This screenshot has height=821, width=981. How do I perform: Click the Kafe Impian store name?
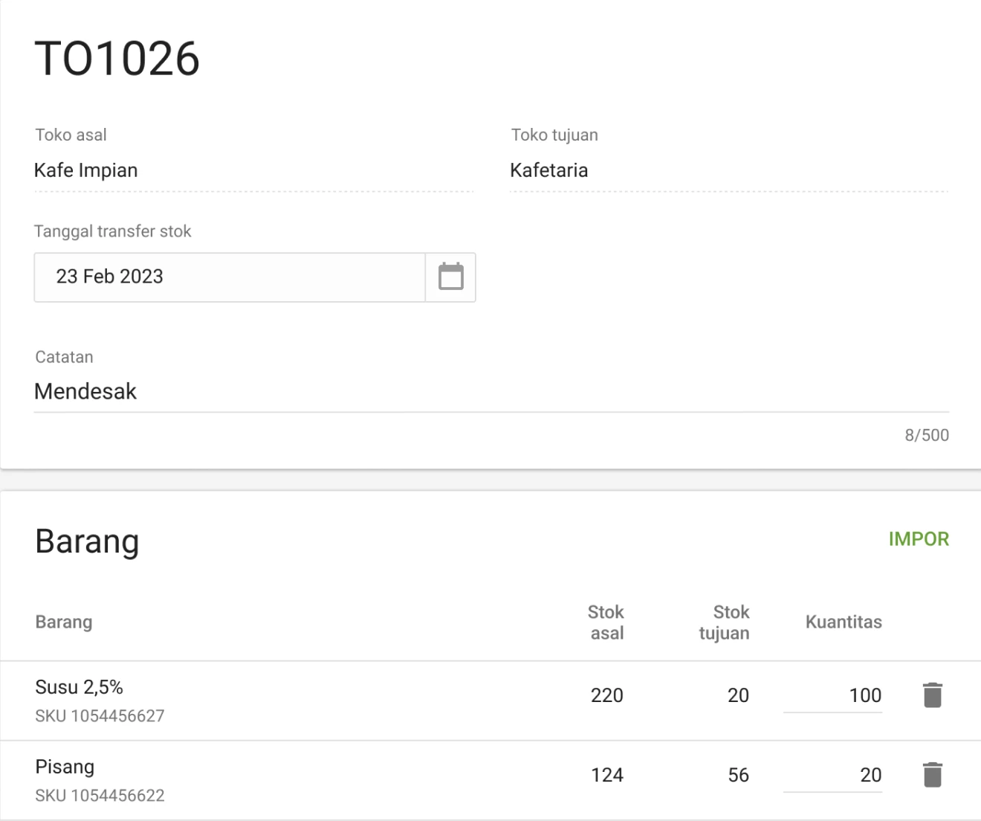[x=85, y=170]
